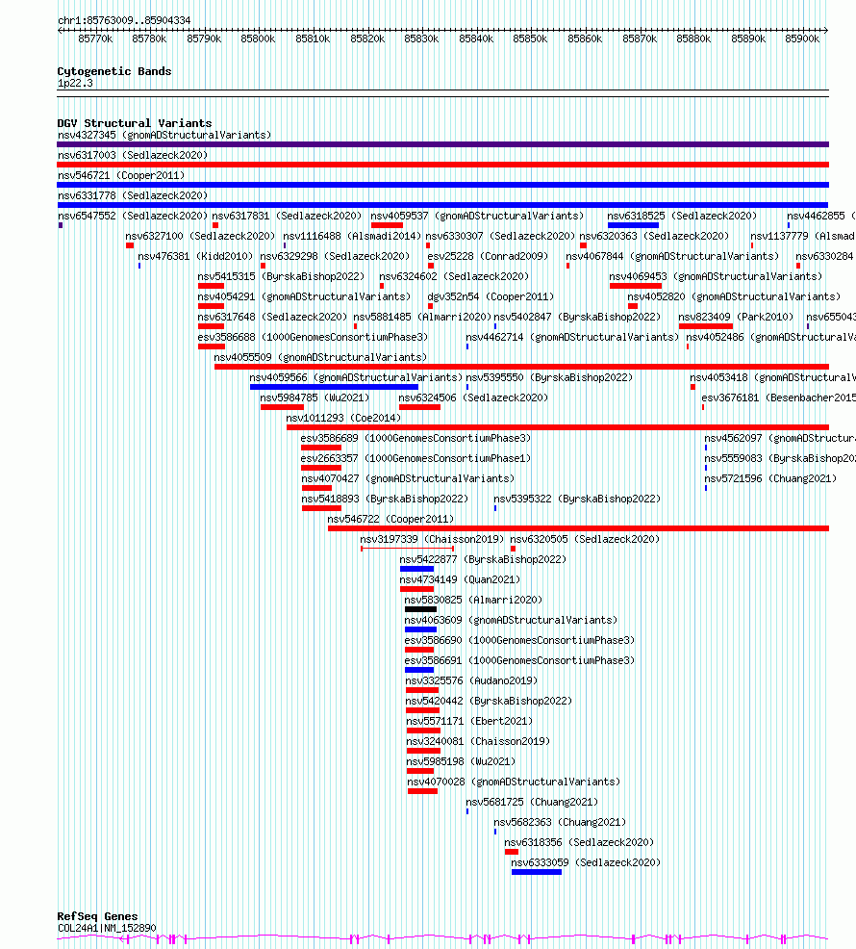
Task: Open nsv3325576 (Audano2019) label
Action: click(x=471, y=680)
